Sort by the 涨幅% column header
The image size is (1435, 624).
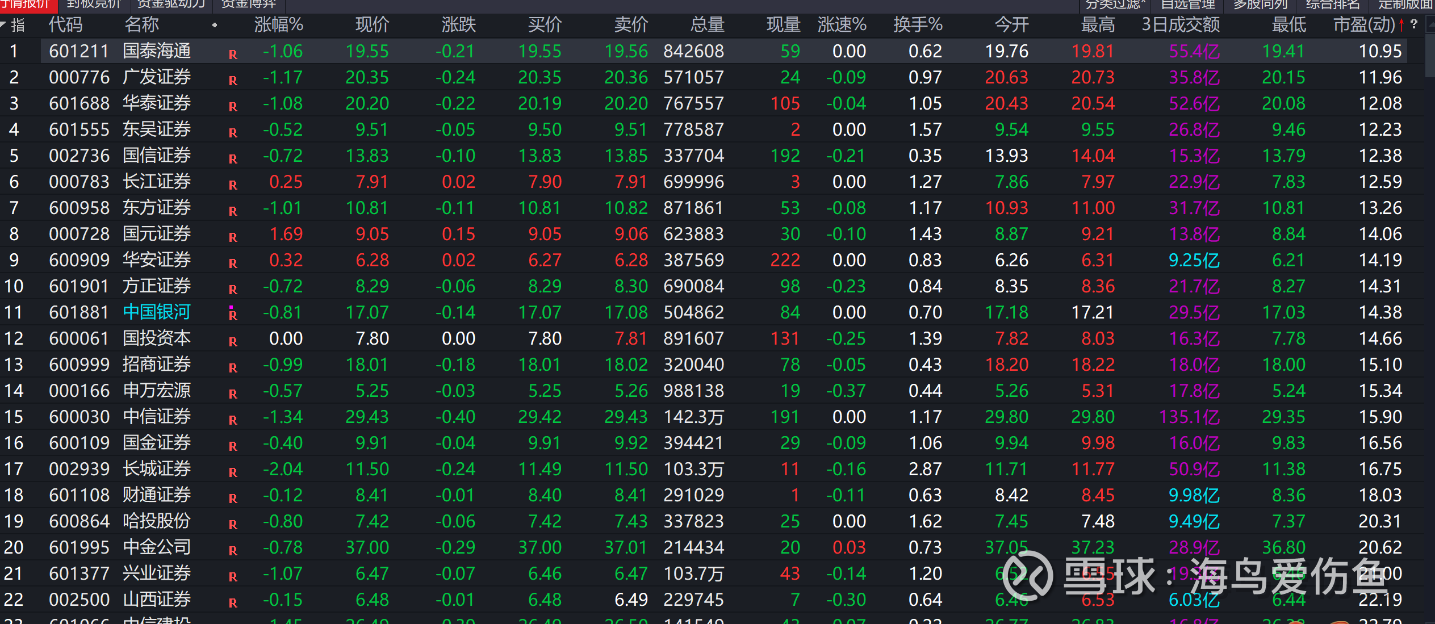pos(278,25)
